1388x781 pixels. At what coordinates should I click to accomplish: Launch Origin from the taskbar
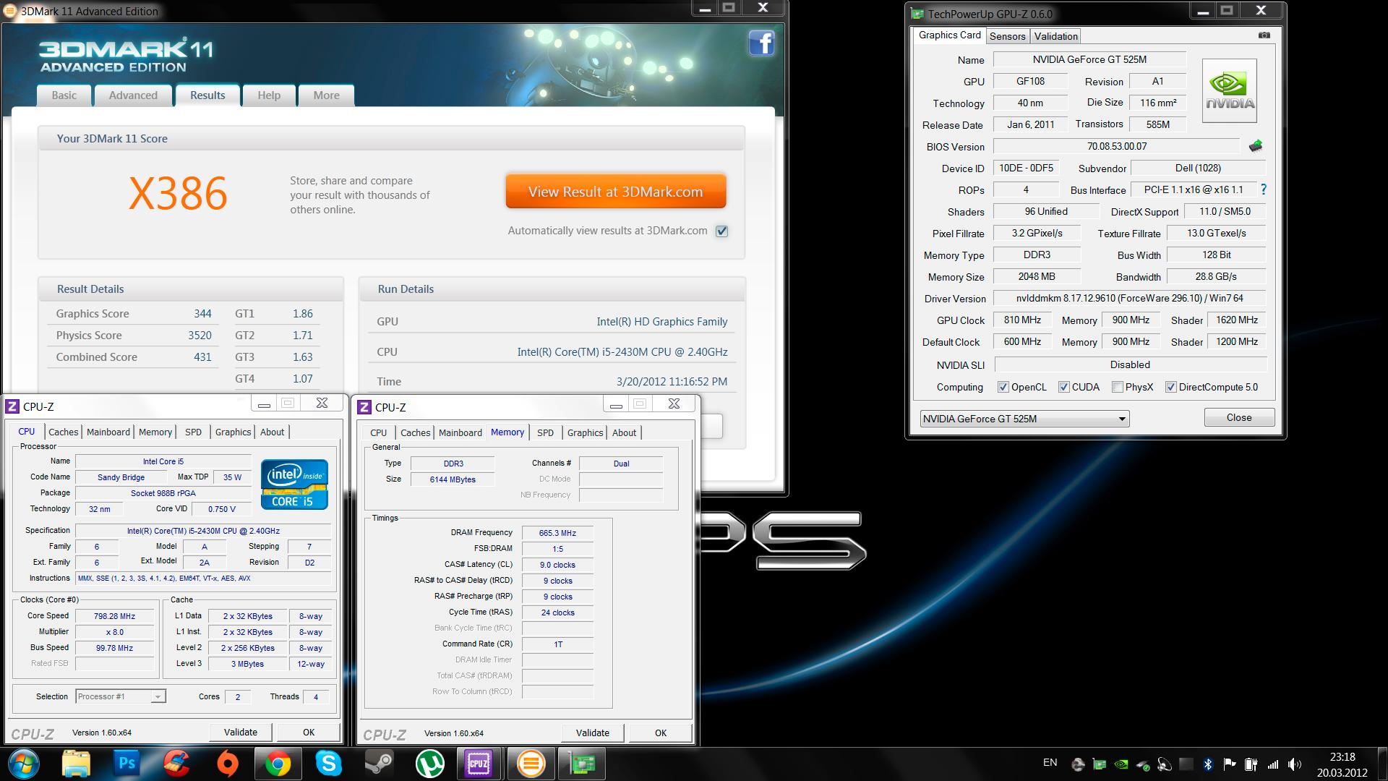pyautogui.click(x=227, y=764)
